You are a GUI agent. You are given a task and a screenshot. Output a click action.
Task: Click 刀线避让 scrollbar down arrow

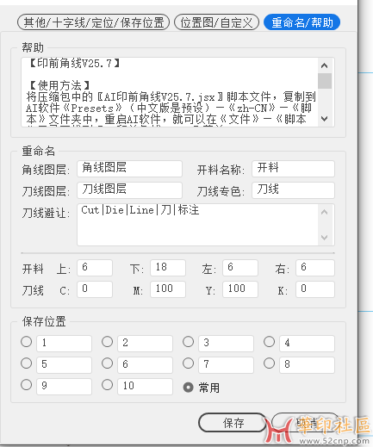325,238
